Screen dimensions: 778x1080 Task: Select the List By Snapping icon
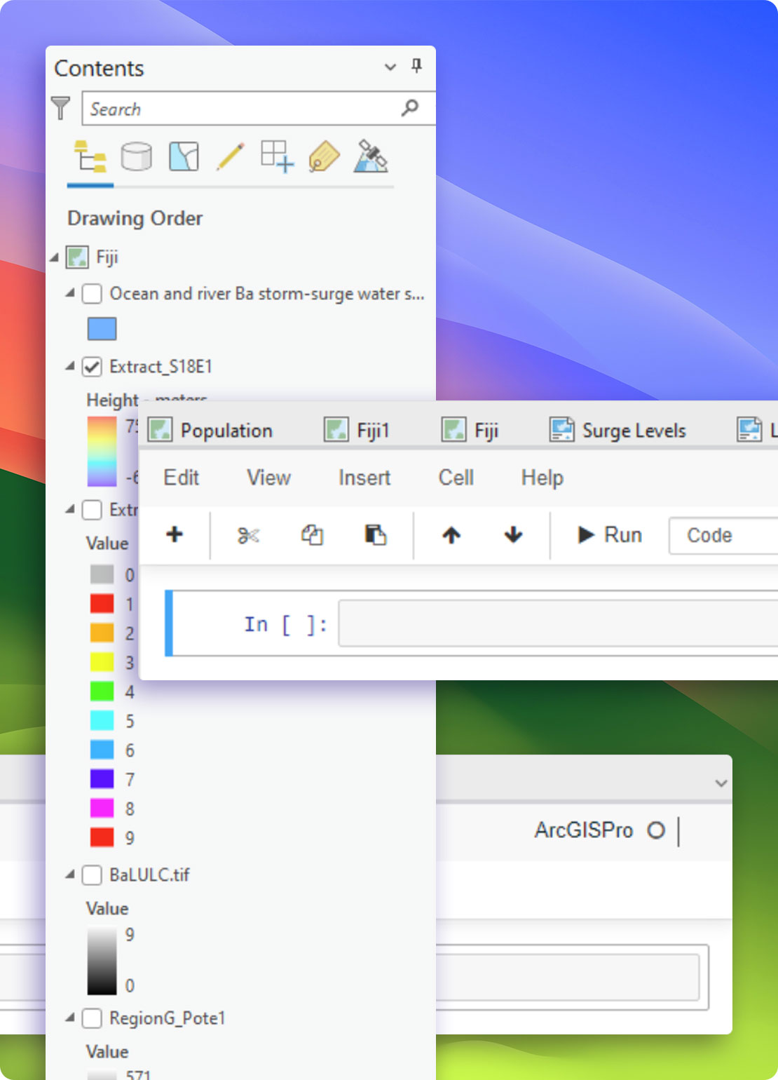pyautogui.click(x=277, y=156)
